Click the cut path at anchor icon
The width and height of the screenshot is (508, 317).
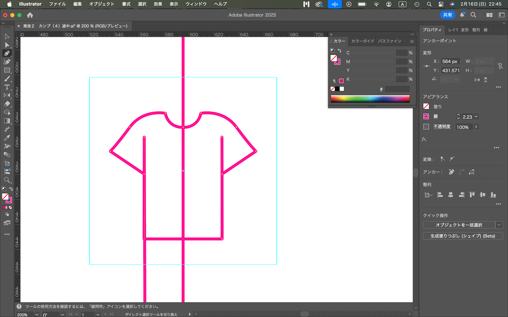point(472,172)
